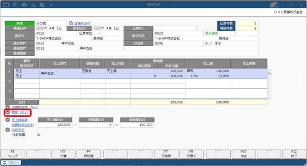Open the toolbar overflow arrow menu
Viewport: 307px width, 166px height.
(x=52, y=5)
